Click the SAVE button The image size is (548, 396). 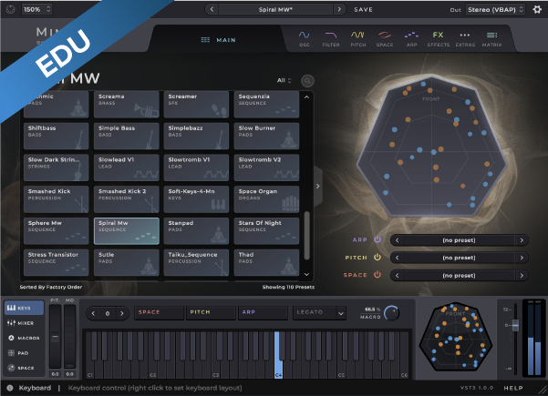[363, 10]
